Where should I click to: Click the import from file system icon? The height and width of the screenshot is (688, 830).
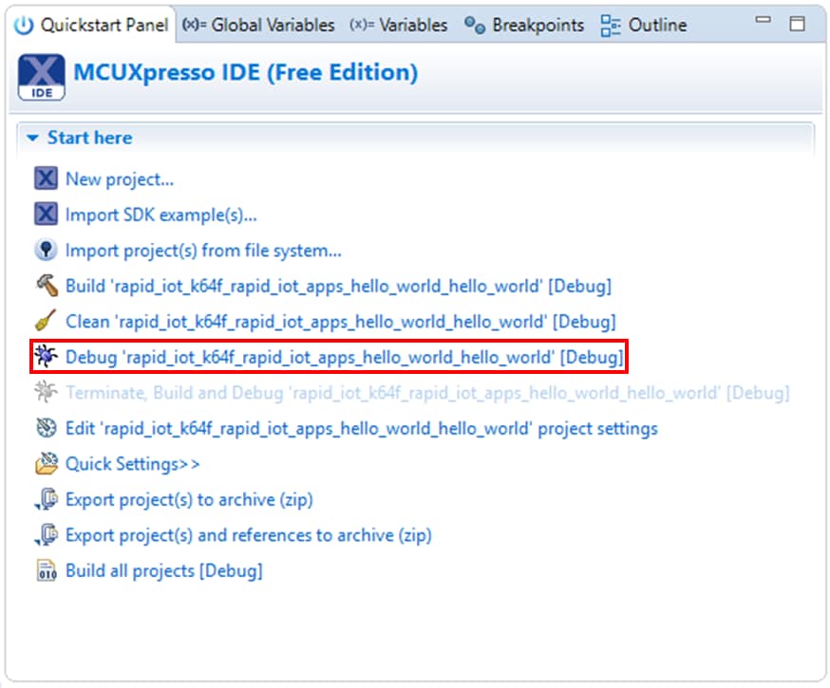[46, 251]
